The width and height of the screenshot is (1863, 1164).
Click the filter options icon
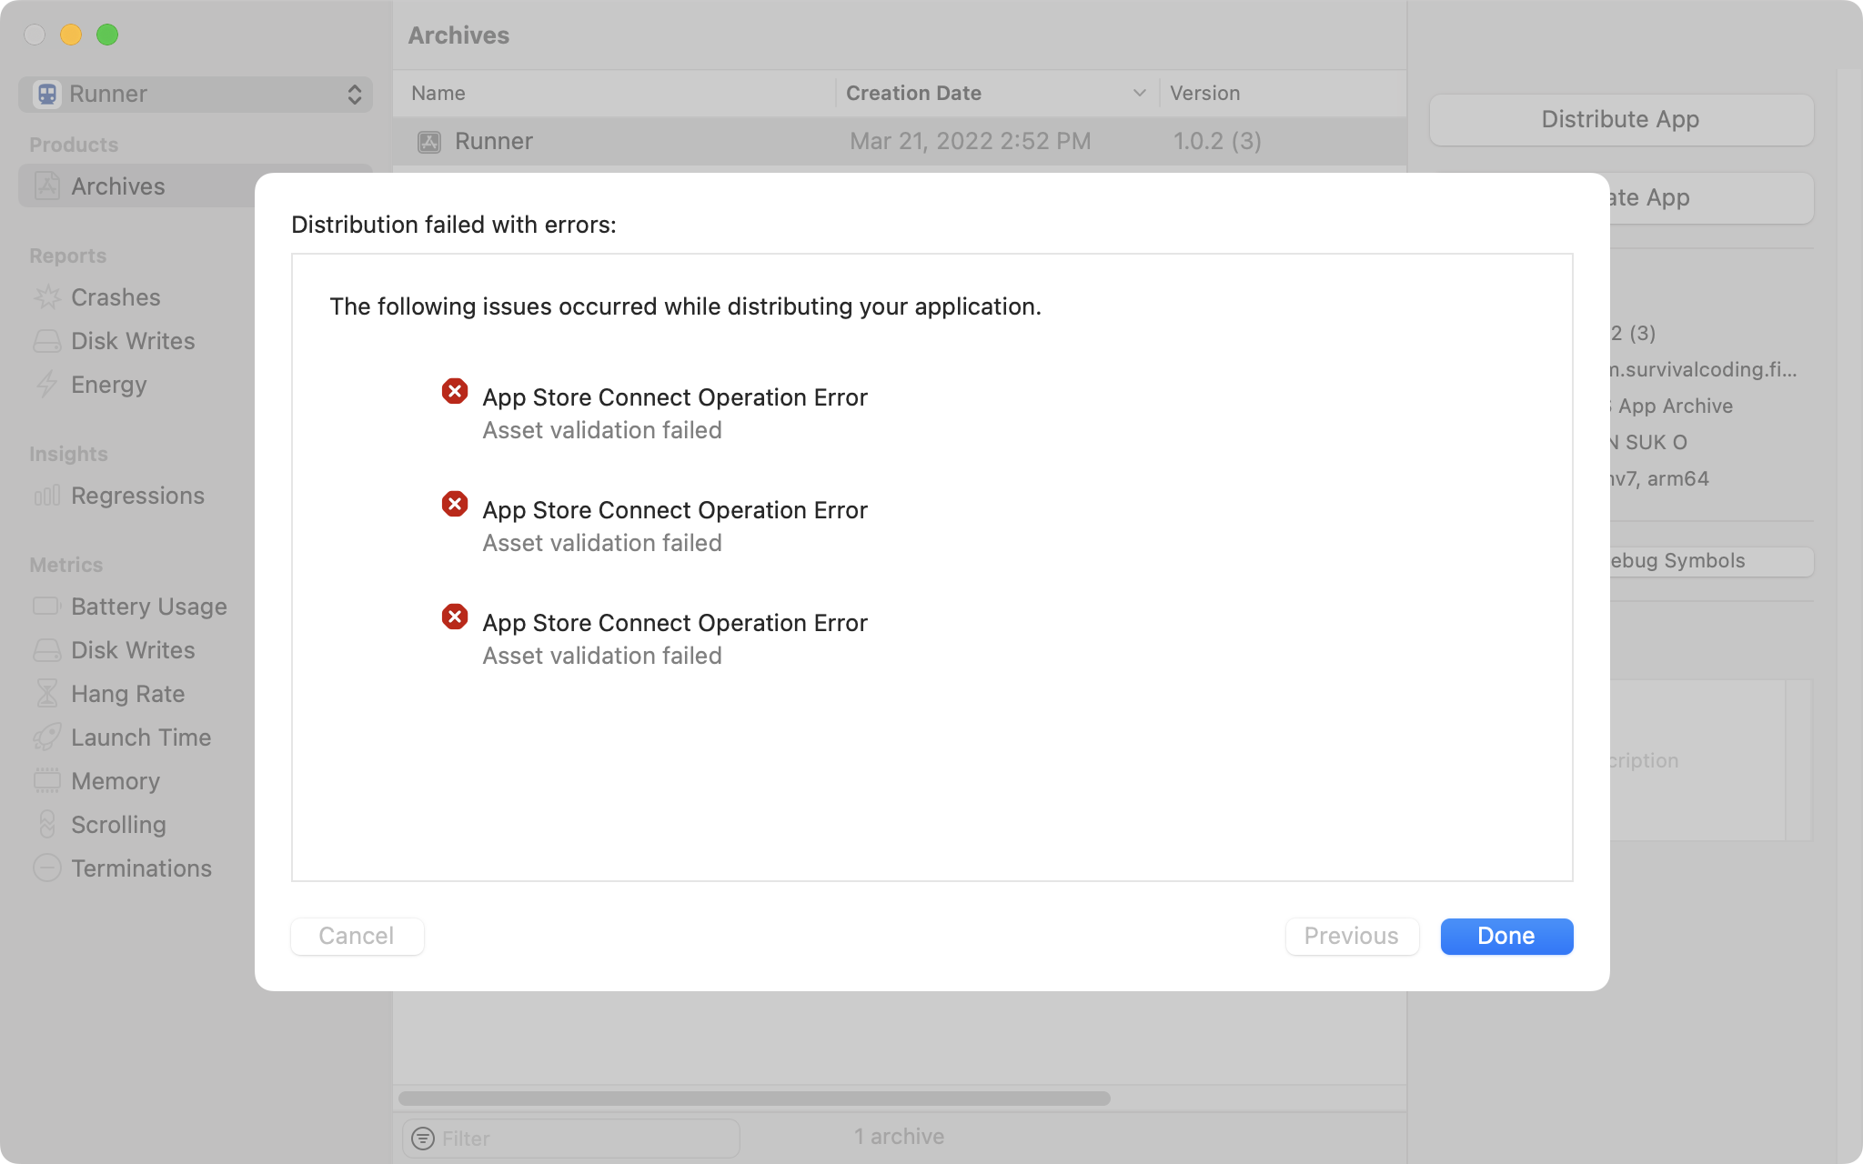click(x=423, y=1139)
